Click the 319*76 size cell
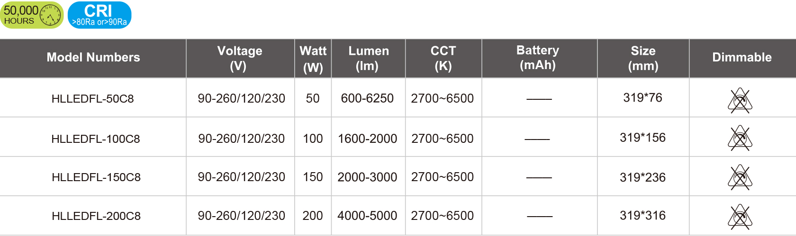Viewport: 796px width, 236px height. [x=642, y=98]
